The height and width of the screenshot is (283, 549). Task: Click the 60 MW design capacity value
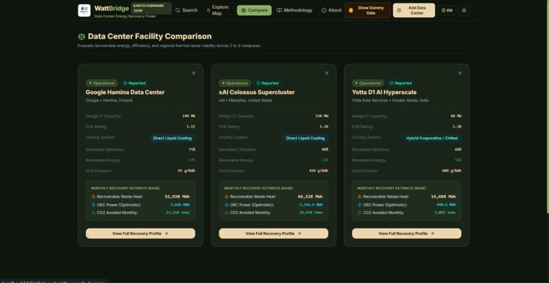pos(456,116)
